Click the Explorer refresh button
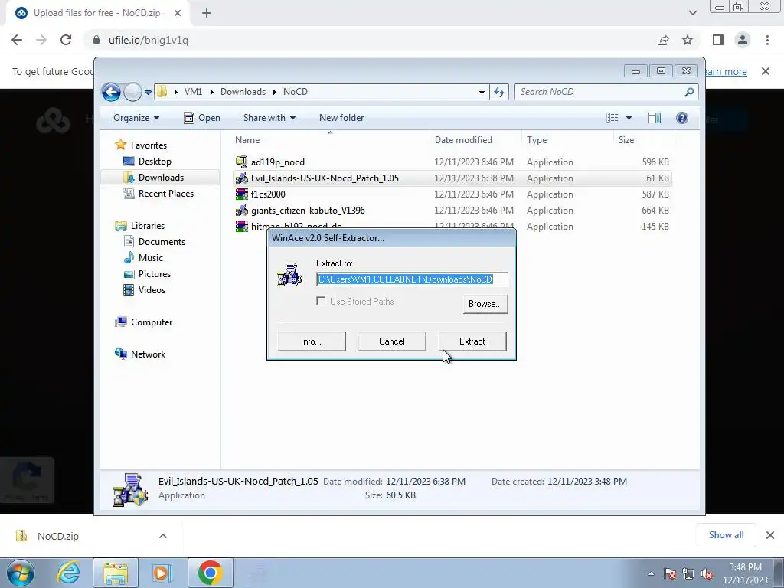This screenshot has height=588, width=784. point(499,92)
